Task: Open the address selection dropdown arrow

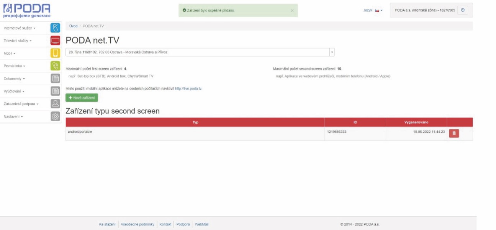Action: pyautogui.click(x=332, y=52)
